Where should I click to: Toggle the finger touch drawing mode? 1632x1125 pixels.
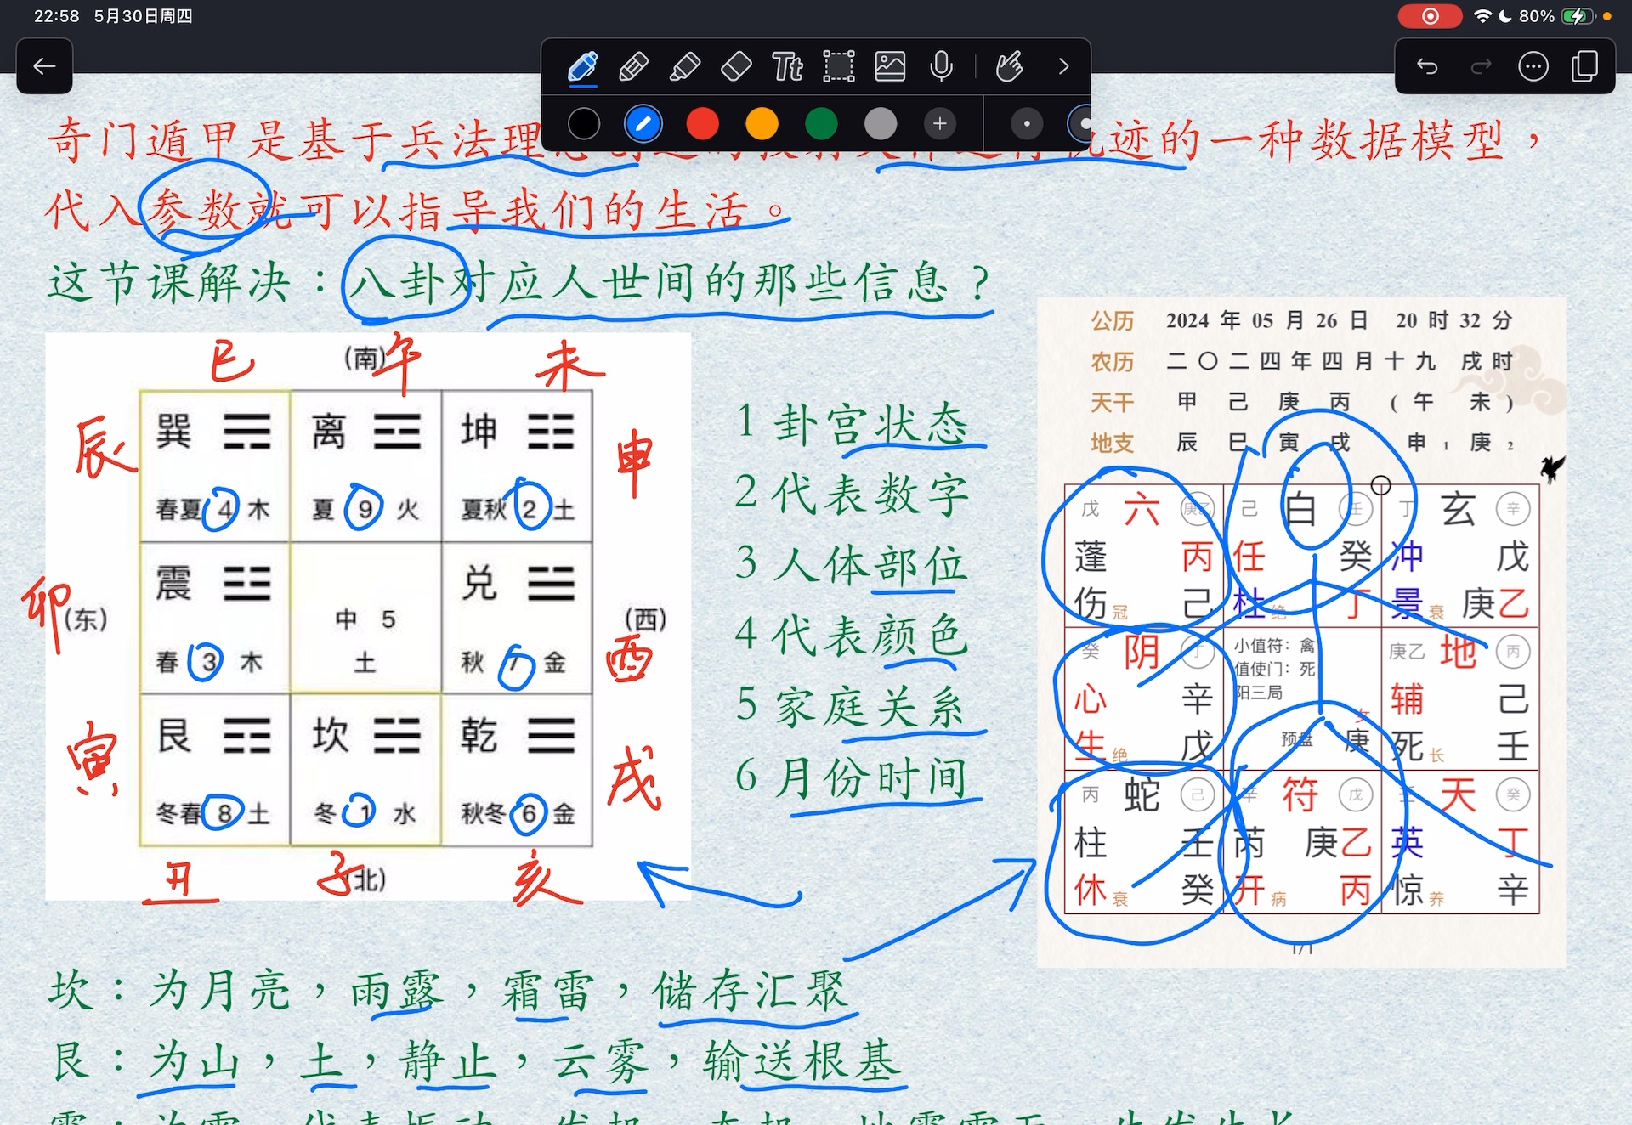click(x=1010, y=66)
